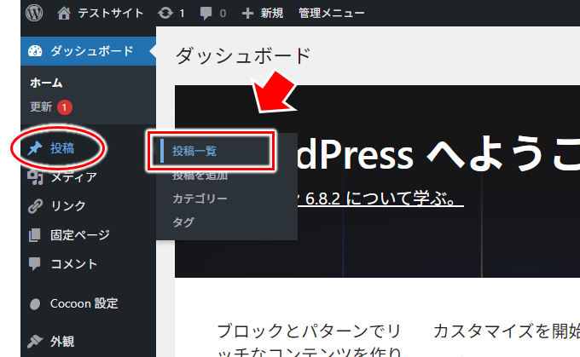
Task: Select タグ in the flyout submenu
Action: pyautogui.click(x=183, y=222)
